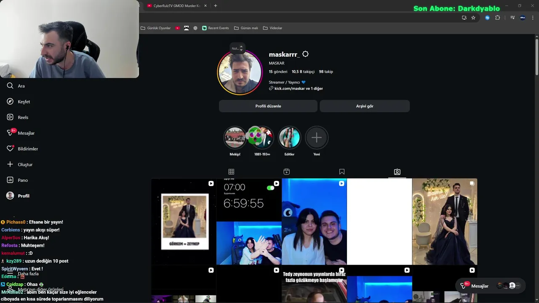The image size is (539, 303).
Task: Open the gamepad bookmark icon
Action: pyautogui.click(x=187, y=28)
